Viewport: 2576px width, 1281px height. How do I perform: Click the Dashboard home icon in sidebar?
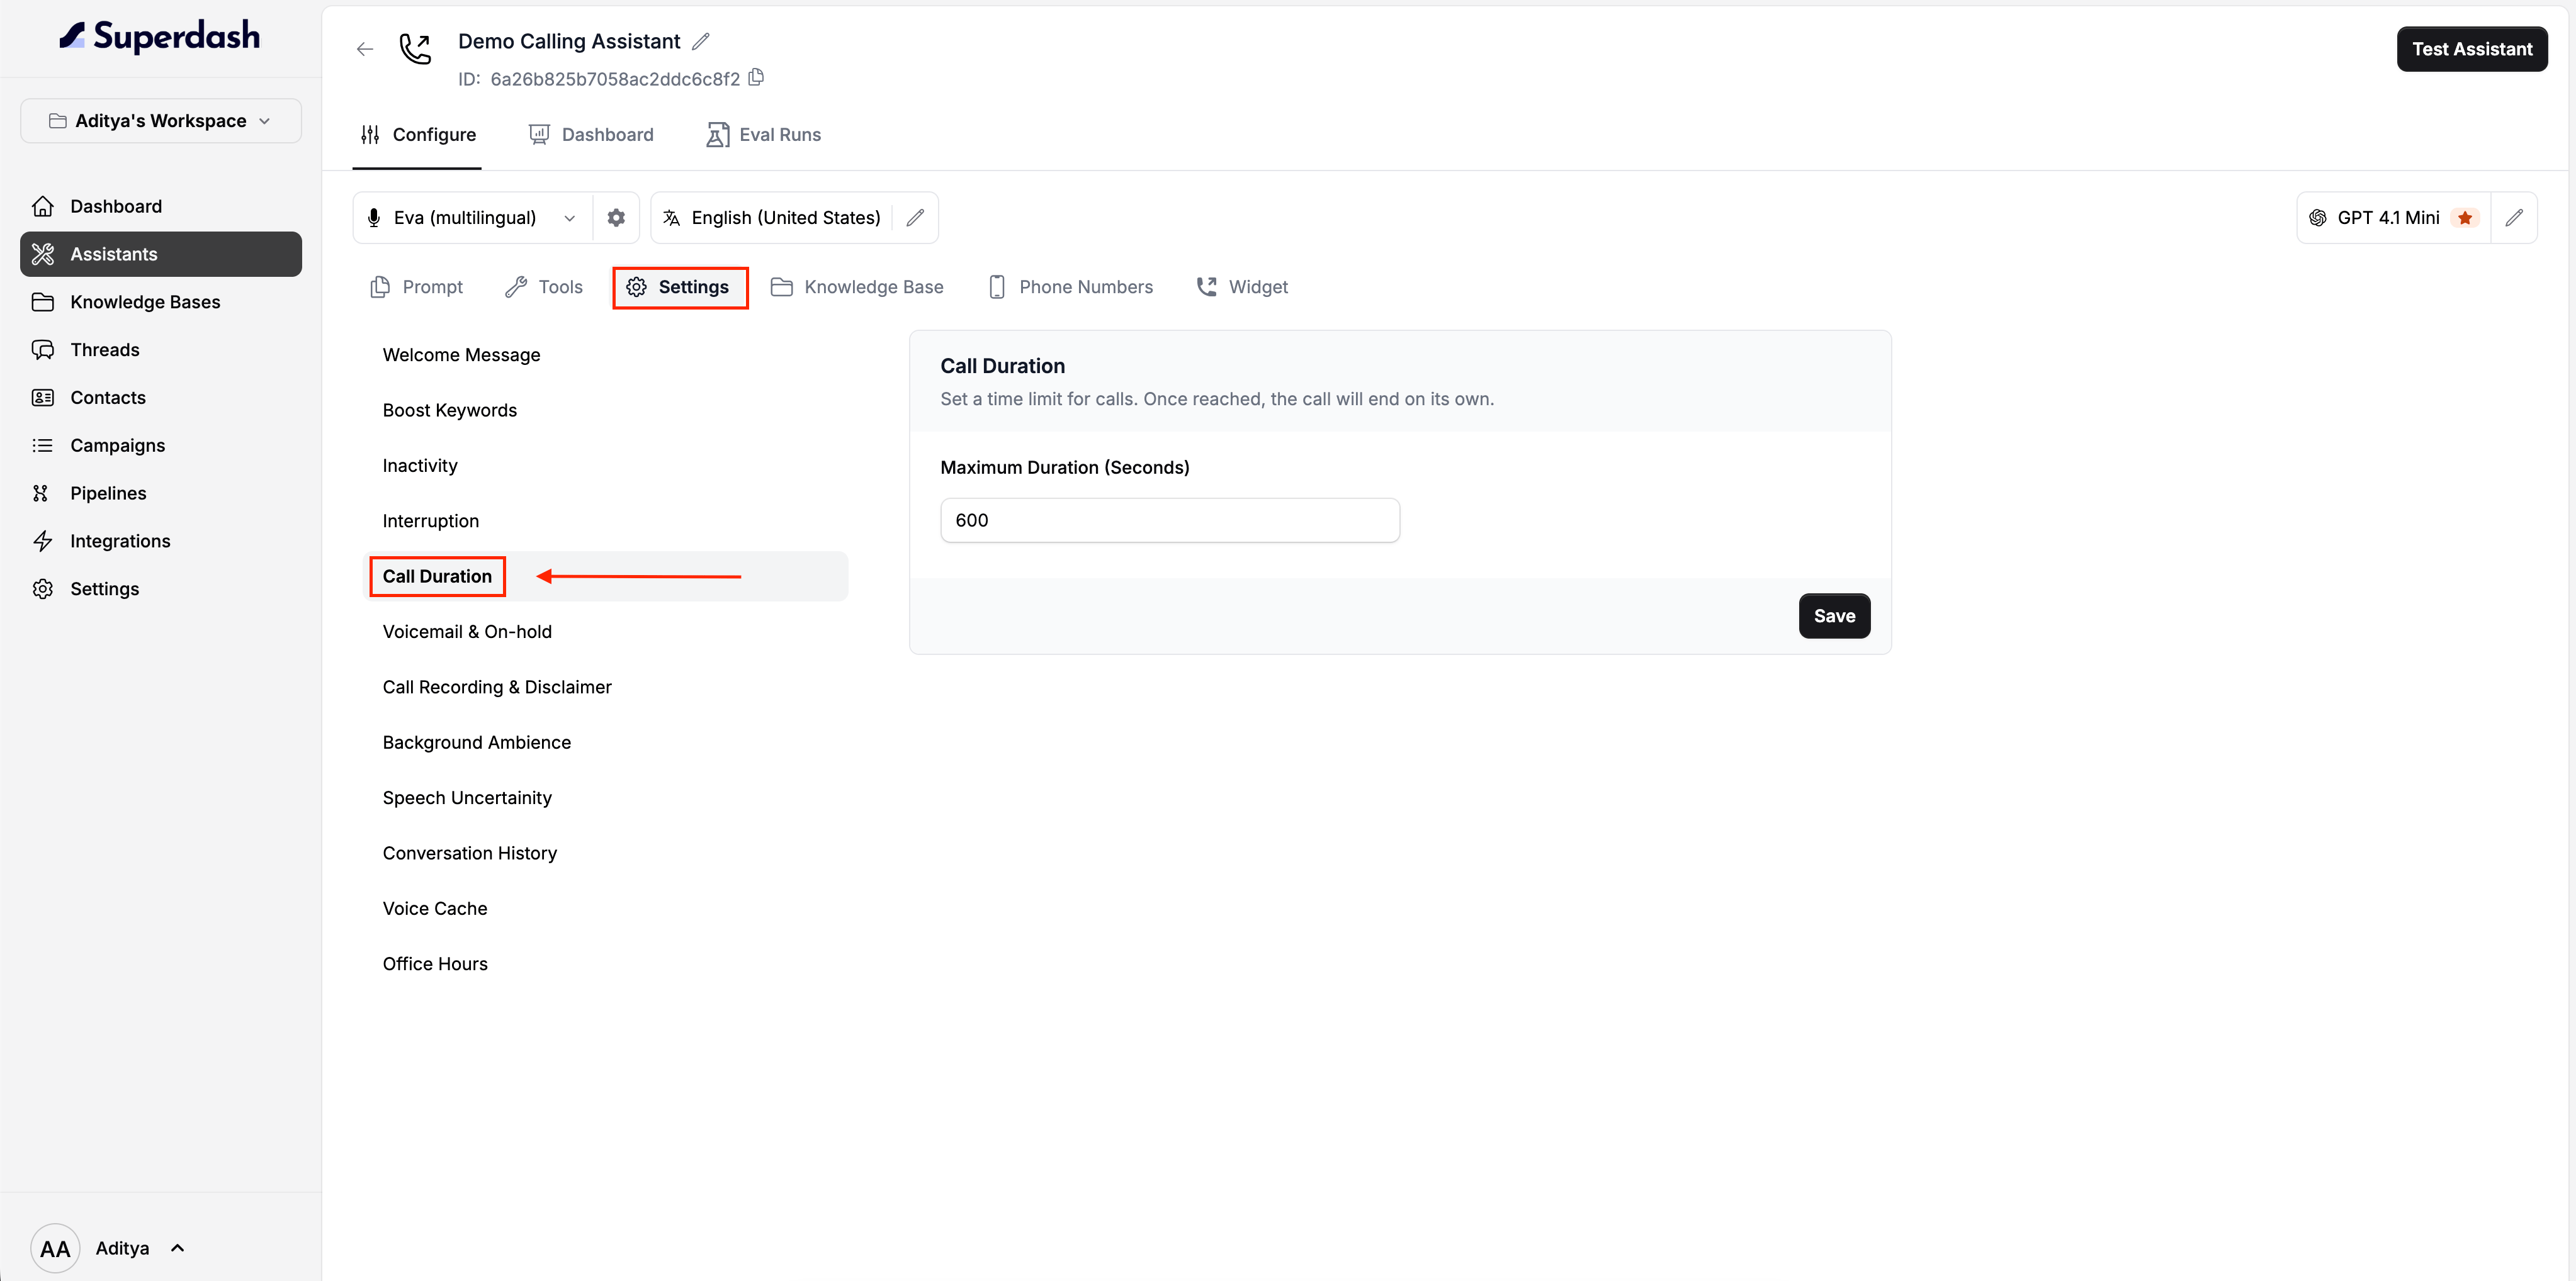coord(42,206)
